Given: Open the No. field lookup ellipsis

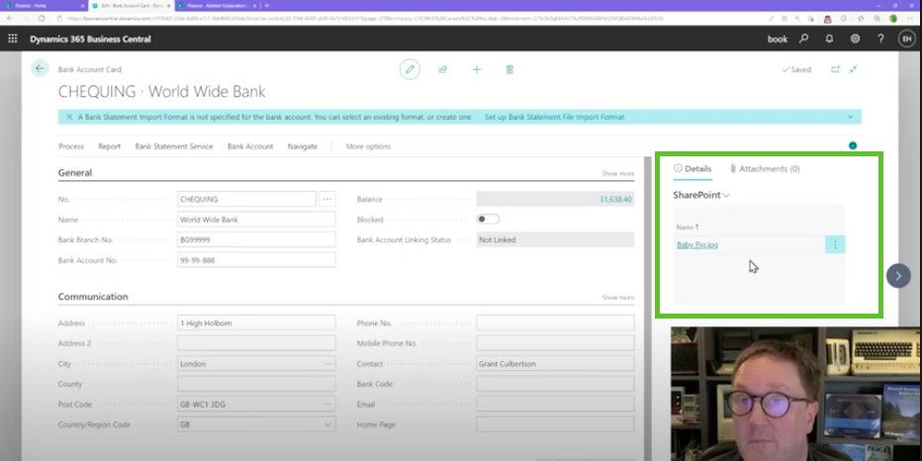Looking at the screenshot, I should (x=327, y=199).
